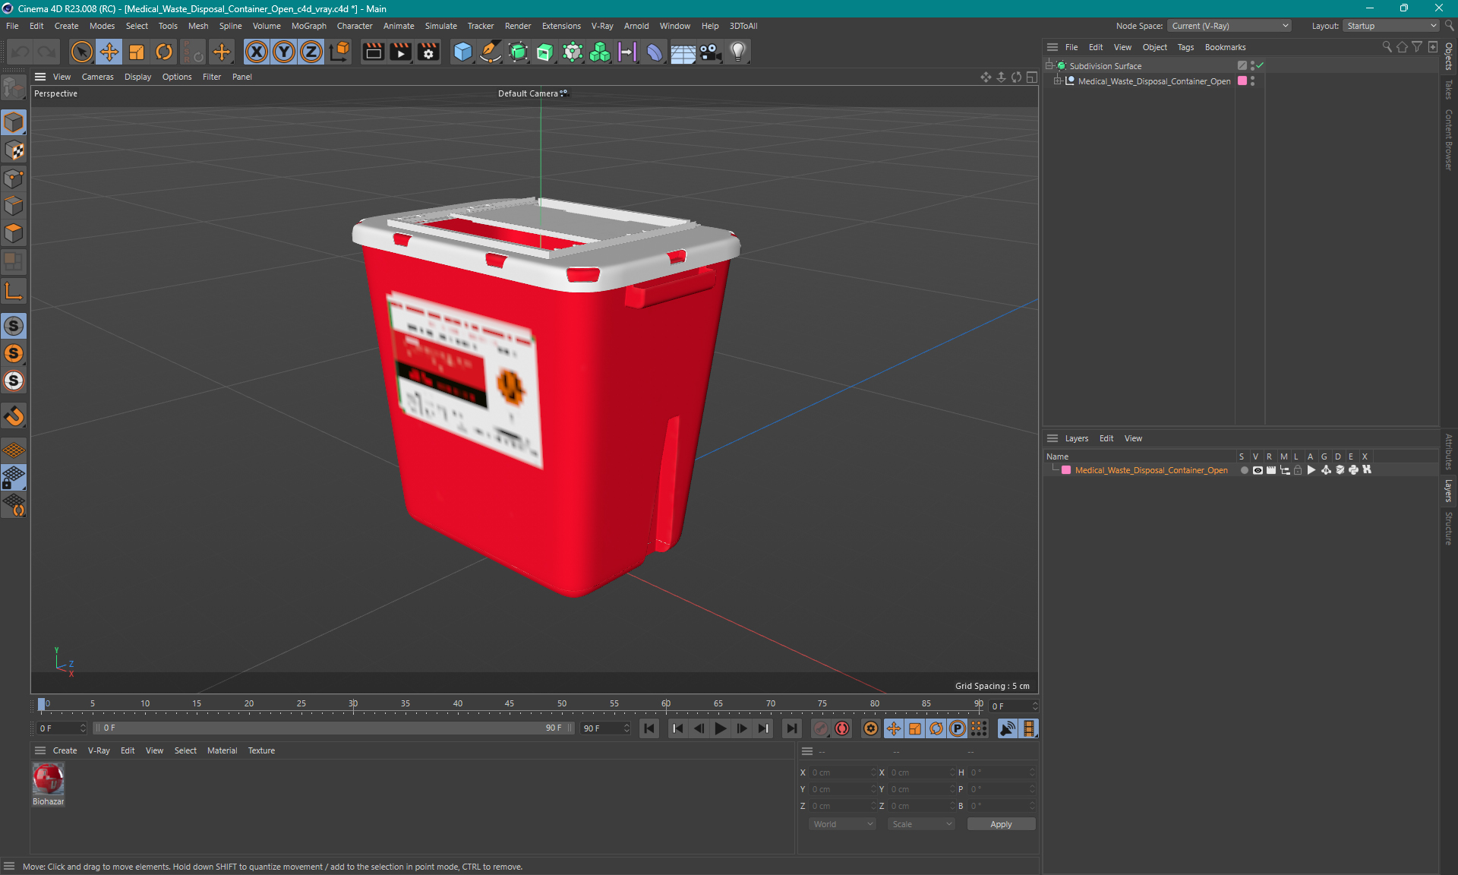The width and height of the screenshot is (1458, 875).
Task: Open Render Settings gear clapper icon
Action: [x=428, y=52]
